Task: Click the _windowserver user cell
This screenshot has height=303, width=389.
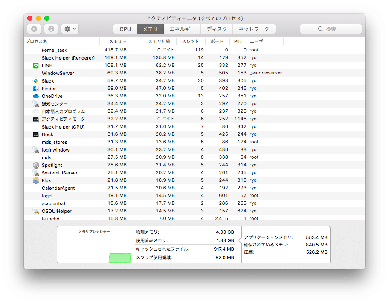Action: pos(266,73)
